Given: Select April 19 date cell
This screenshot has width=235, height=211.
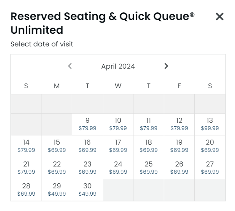Looking at the screenshot, I should coord(179,146).
